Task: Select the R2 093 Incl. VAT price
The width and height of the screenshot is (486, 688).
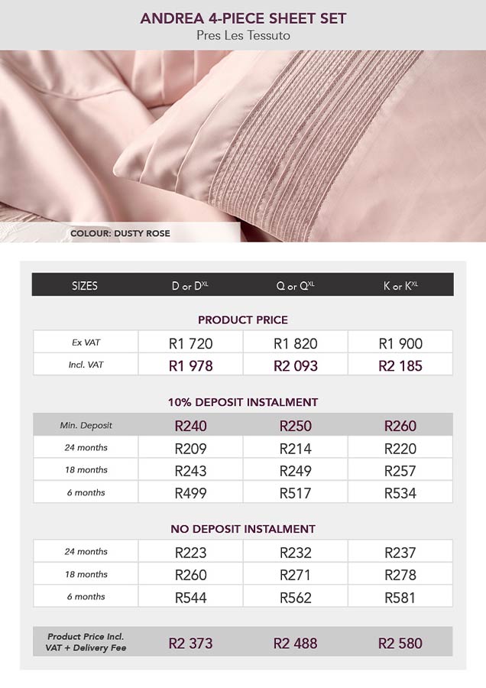Action: coord(295,365)
